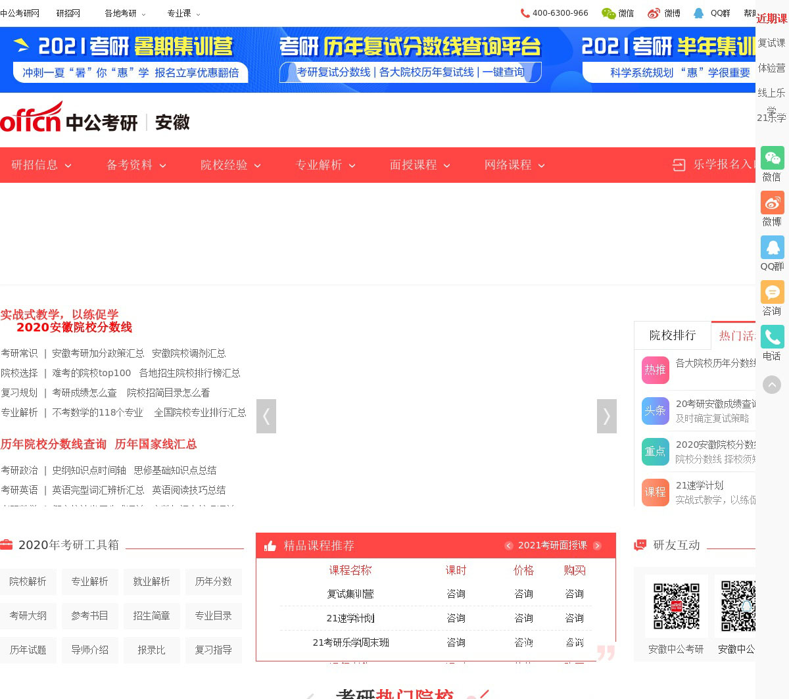Click the teal 电话 sidebar icon
Viewport: 789px width, 699px height.
tap(773, 337)
